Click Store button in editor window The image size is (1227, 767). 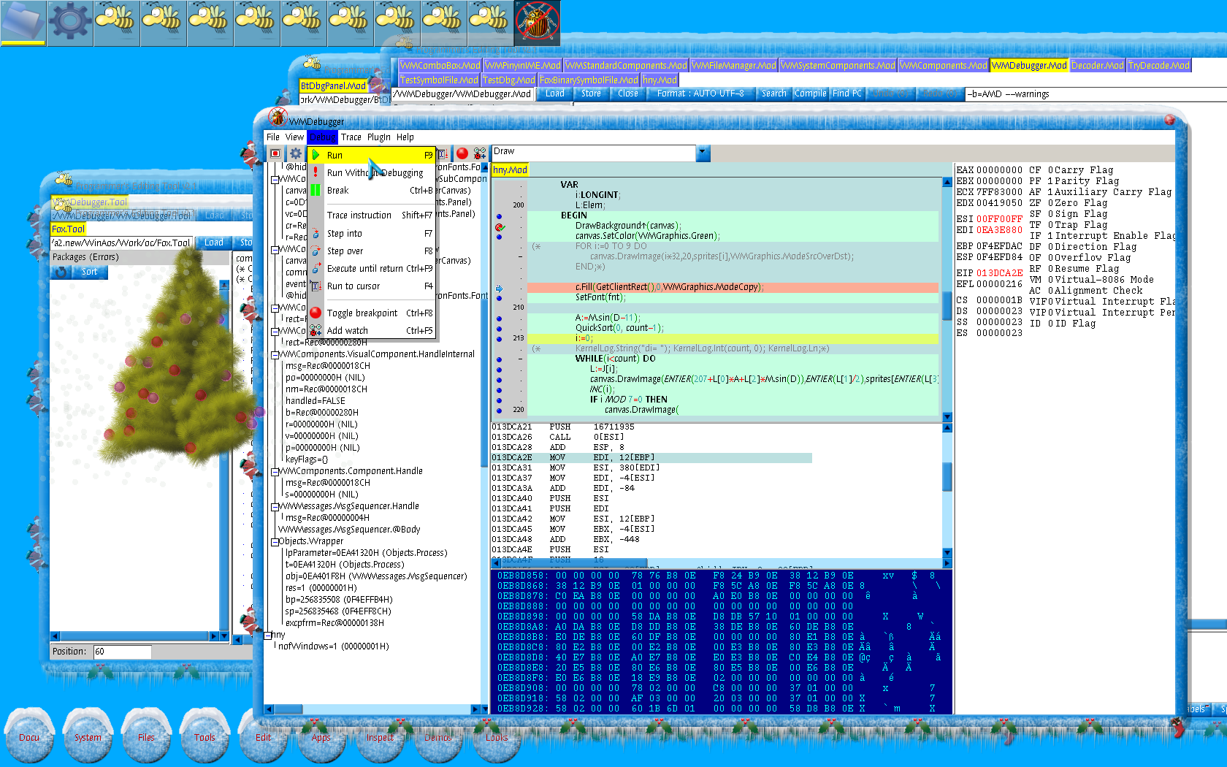pyautogui.click(x=591, y=94)
